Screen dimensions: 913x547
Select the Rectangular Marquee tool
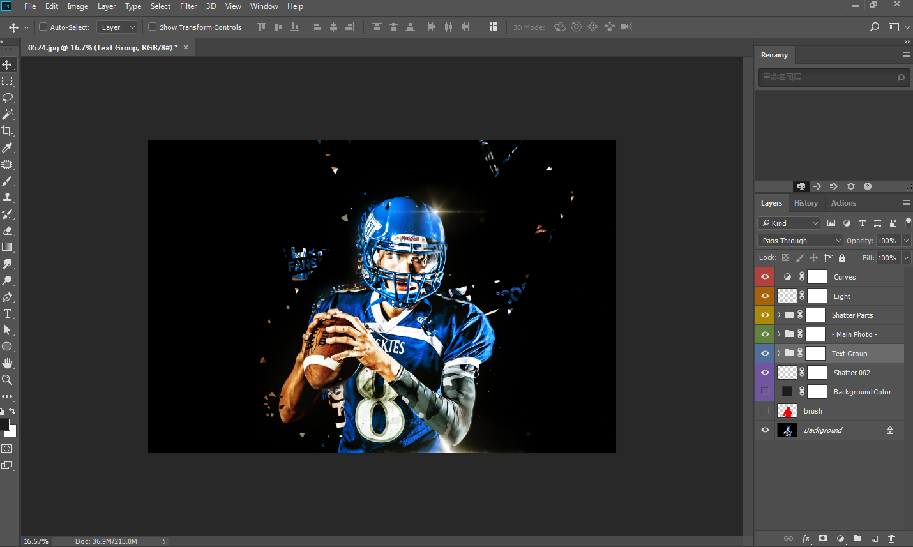[x=7, y=81]
